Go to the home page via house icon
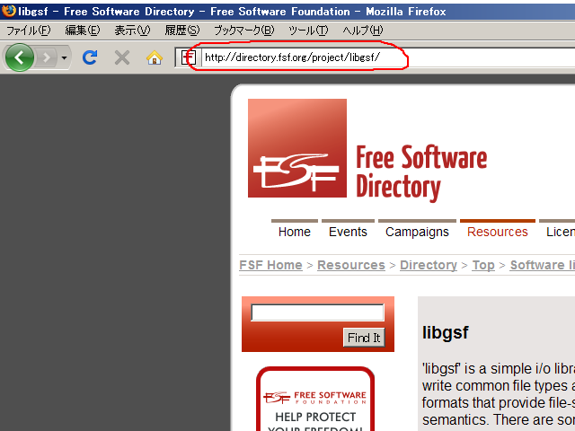 click(155, 57)
